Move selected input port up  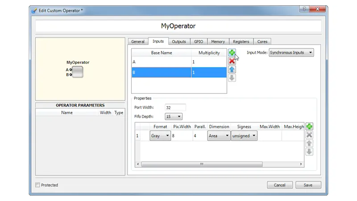(232, 70)
